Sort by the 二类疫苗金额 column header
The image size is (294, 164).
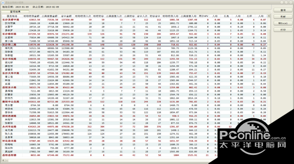[x=50, y=16]
